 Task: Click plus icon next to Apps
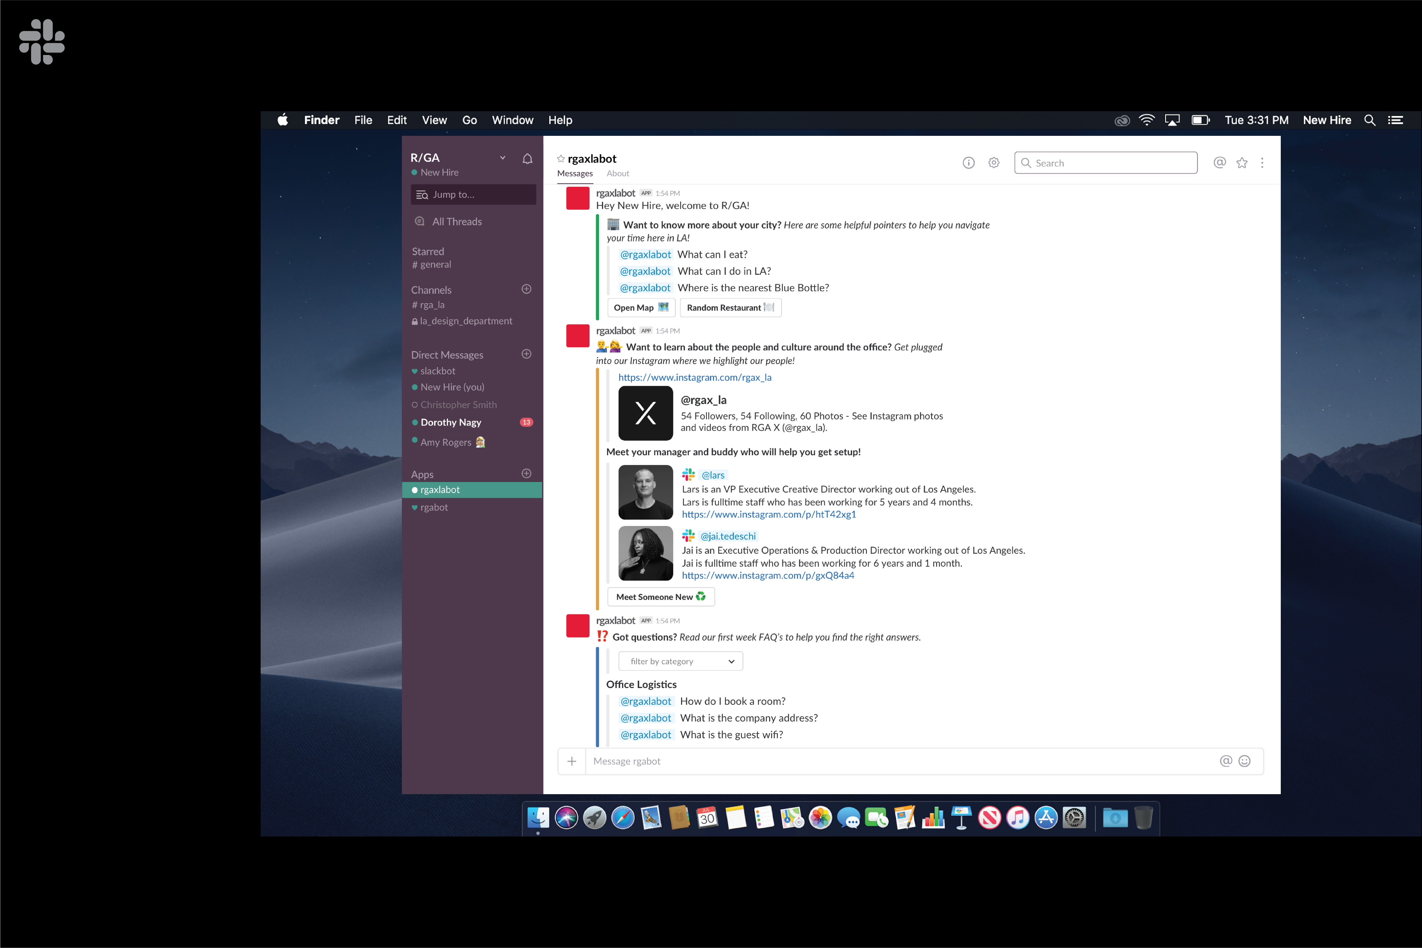tap(526, 474)
